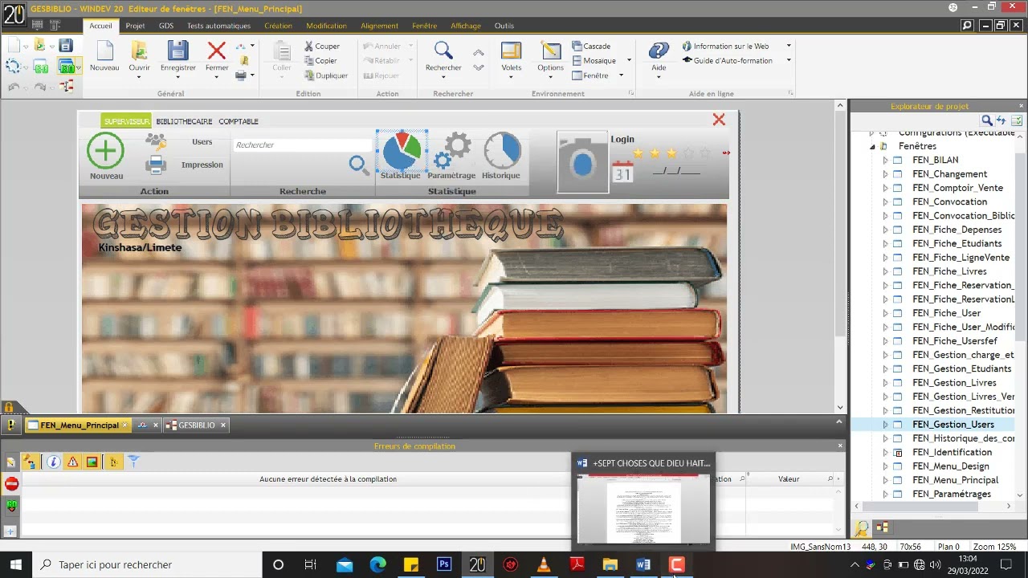Open the Tests automatiques ribbon tab
The height and width of the screenshot is (578, 1028).
(218, 26)
